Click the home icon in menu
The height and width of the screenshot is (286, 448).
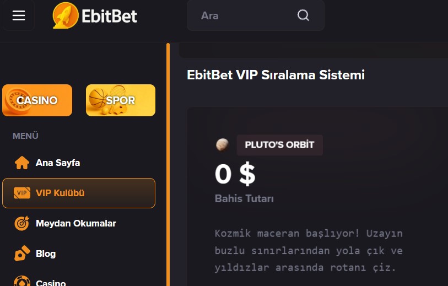(21, 163)
